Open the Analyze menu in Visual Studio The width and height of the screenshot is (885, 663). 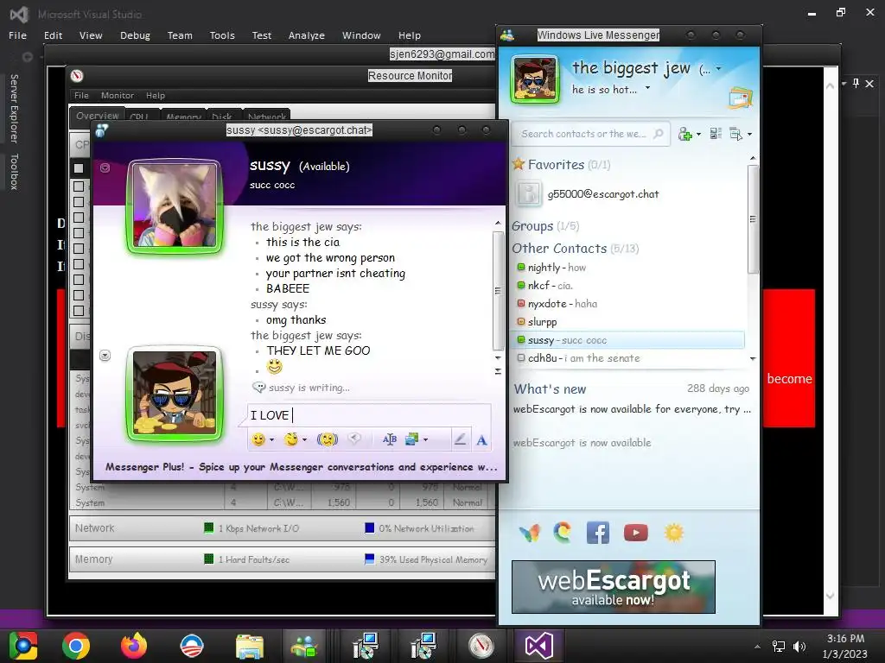tap(307, 35)
